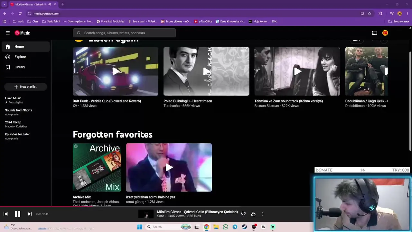Open the Class bookmarks folder
Image resolution: width=412 pixels, height=232 pixels.
[x=33, y=22]
